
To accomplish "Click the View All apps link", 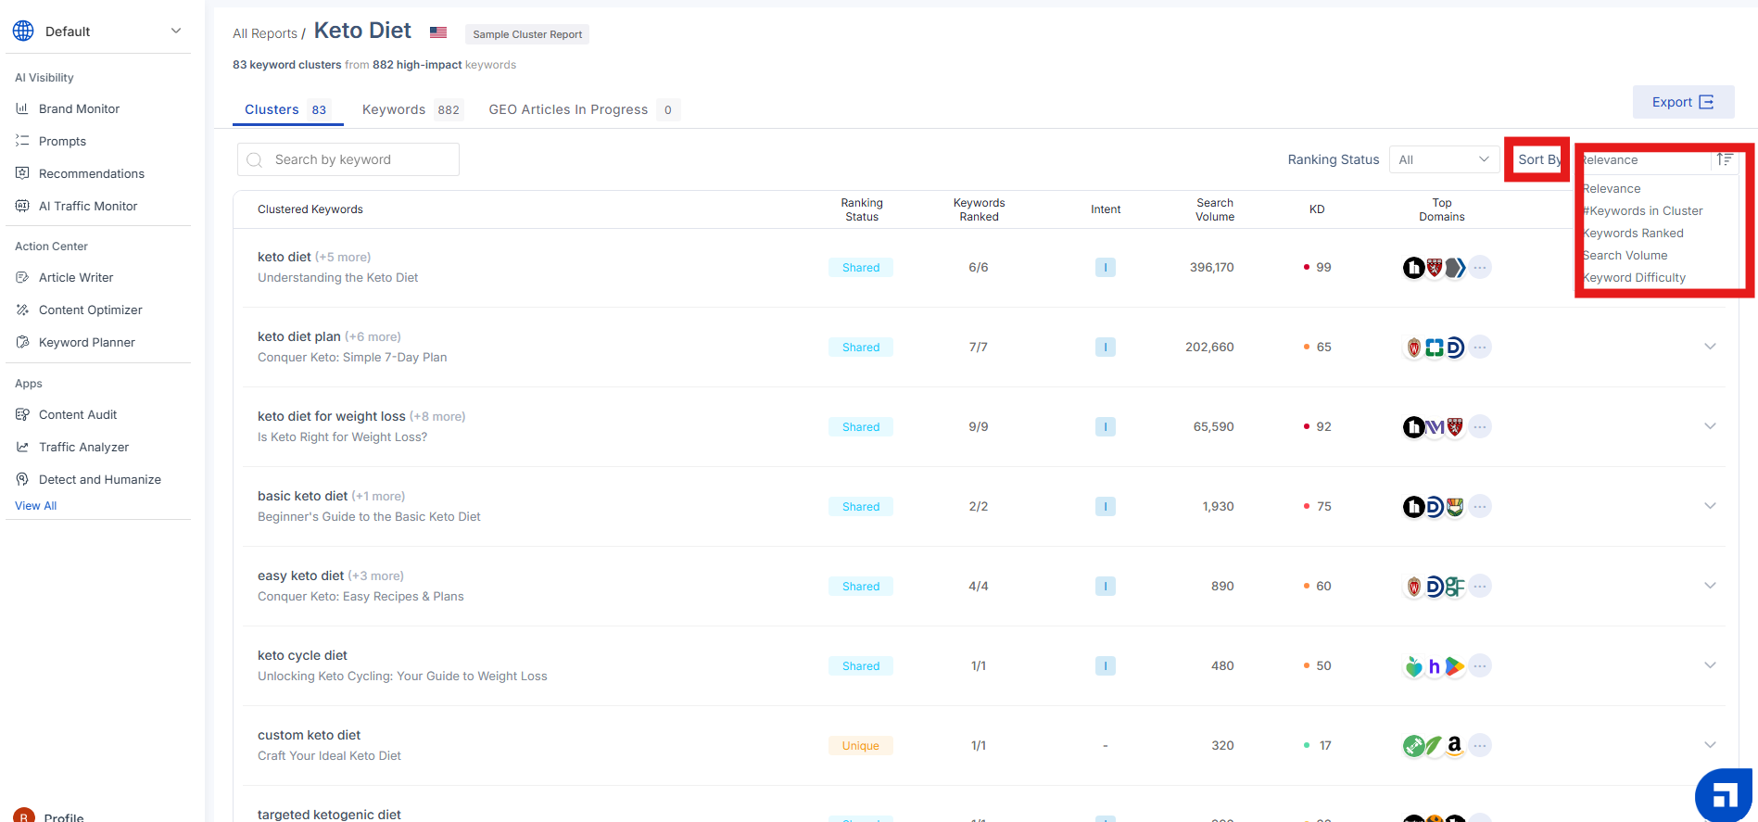I will 36,506.
